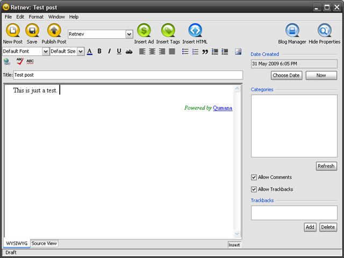Viewport: 344px width, 258px height.
Task: Click the Add trackback button
Action: click(310, 227)
